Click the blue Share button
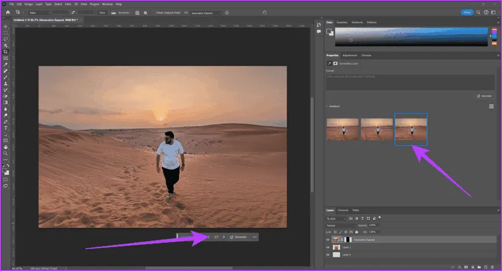 (467, 12)
